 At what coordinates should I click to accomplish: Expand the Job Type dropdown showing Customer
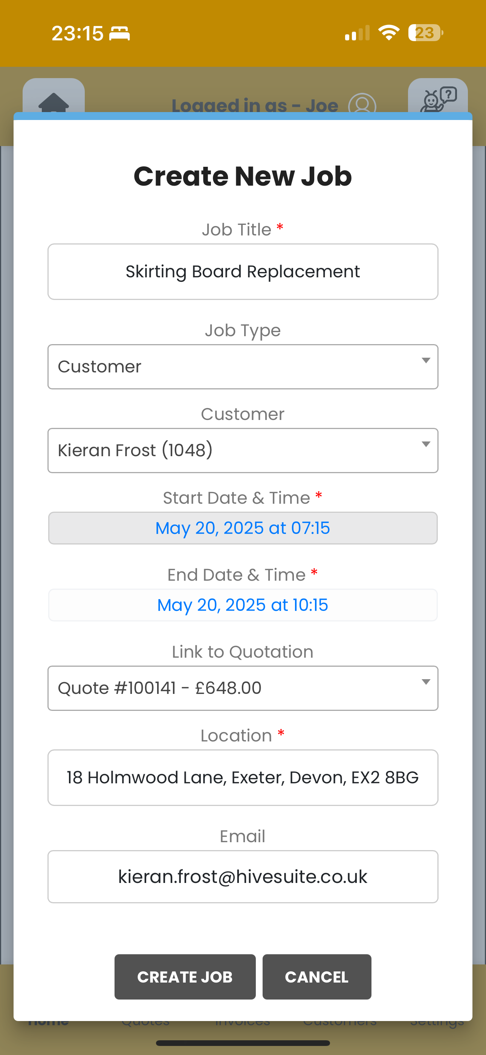243,366
